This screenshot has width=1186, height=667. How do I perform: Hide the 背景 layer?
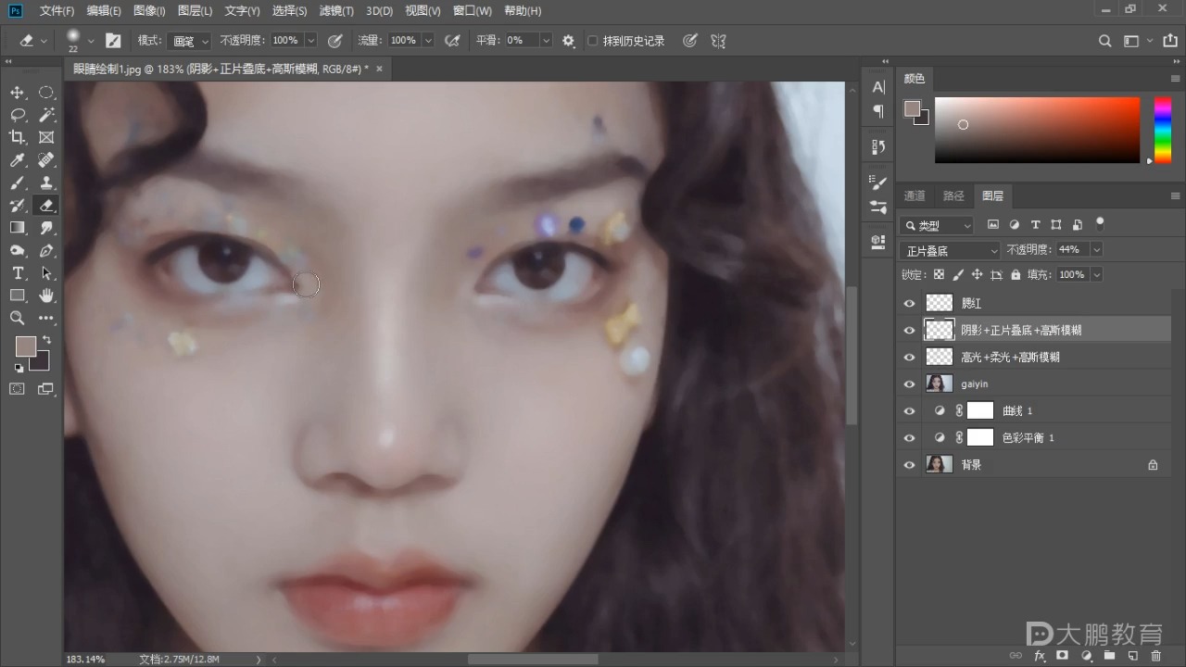point(909,465)
